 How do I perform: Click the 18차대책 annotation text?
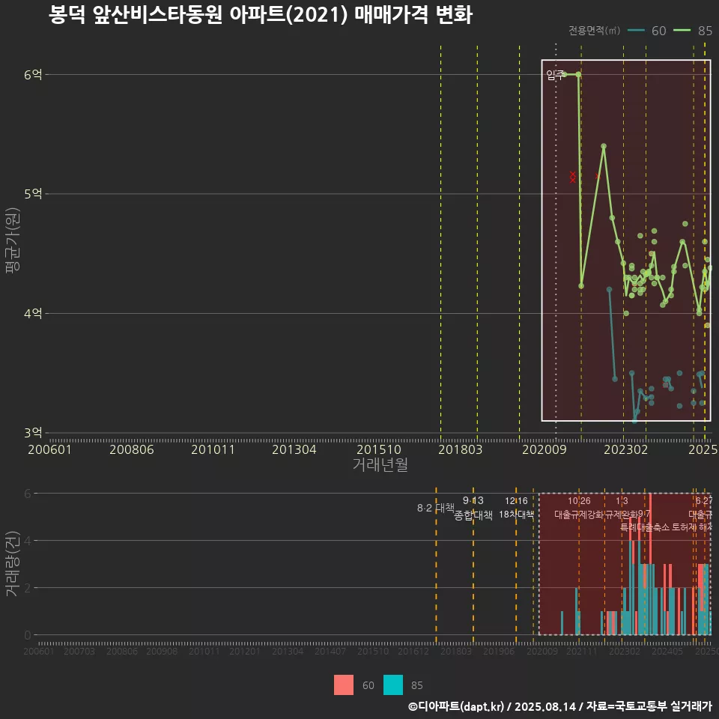(x=516, y=515)
